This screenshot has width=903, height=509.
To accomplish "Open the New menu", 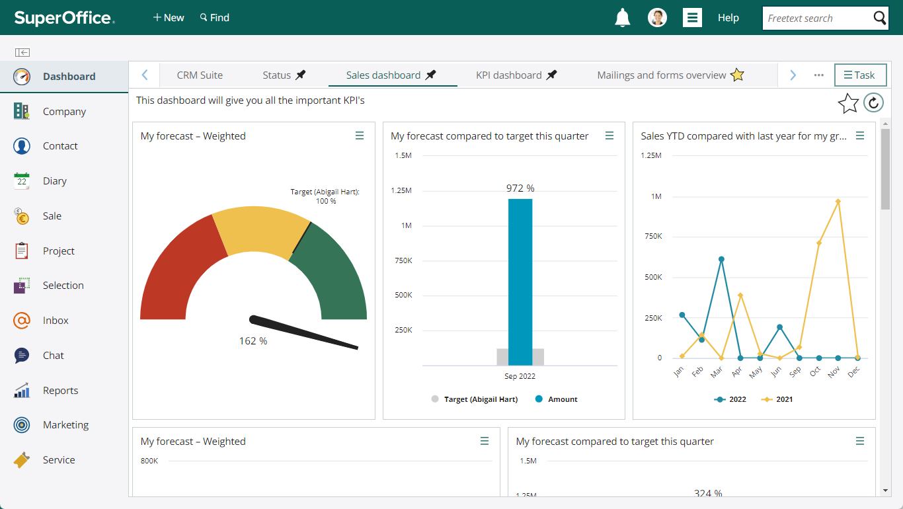I will [x=169, y=18].
